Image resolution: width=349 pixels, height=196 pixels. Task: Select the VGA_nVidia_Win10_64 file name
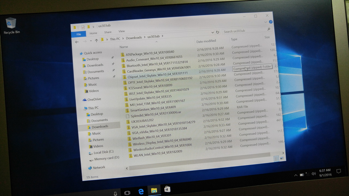click(x=160, y=131)
